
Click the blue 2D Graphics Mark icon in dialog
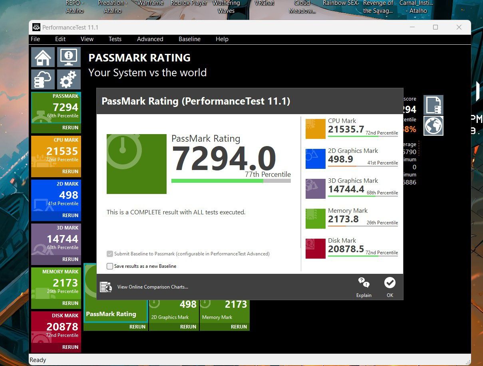(316, 159)
